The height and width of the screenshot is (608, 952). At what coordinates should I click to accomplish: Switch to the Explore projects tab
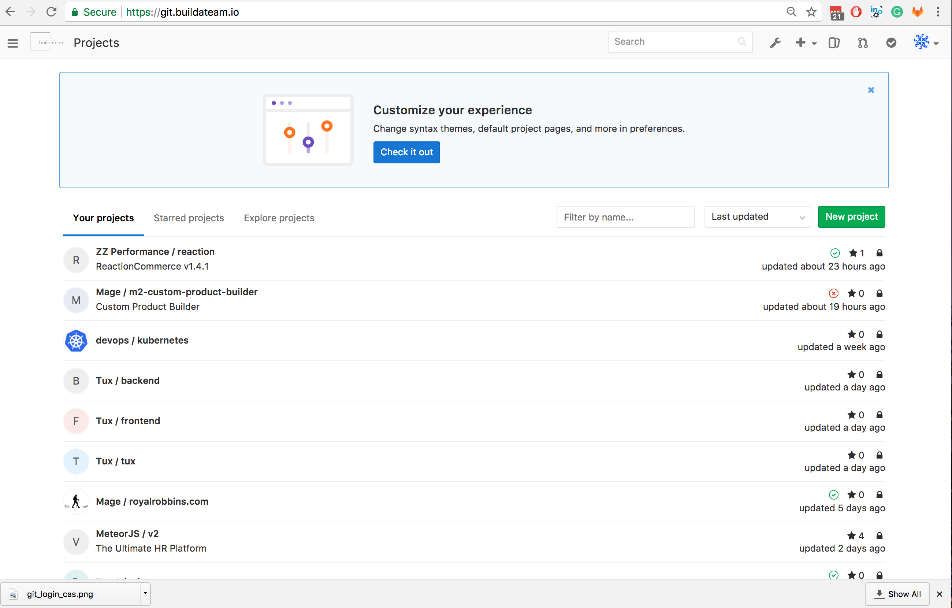click(x=279, y=218)
